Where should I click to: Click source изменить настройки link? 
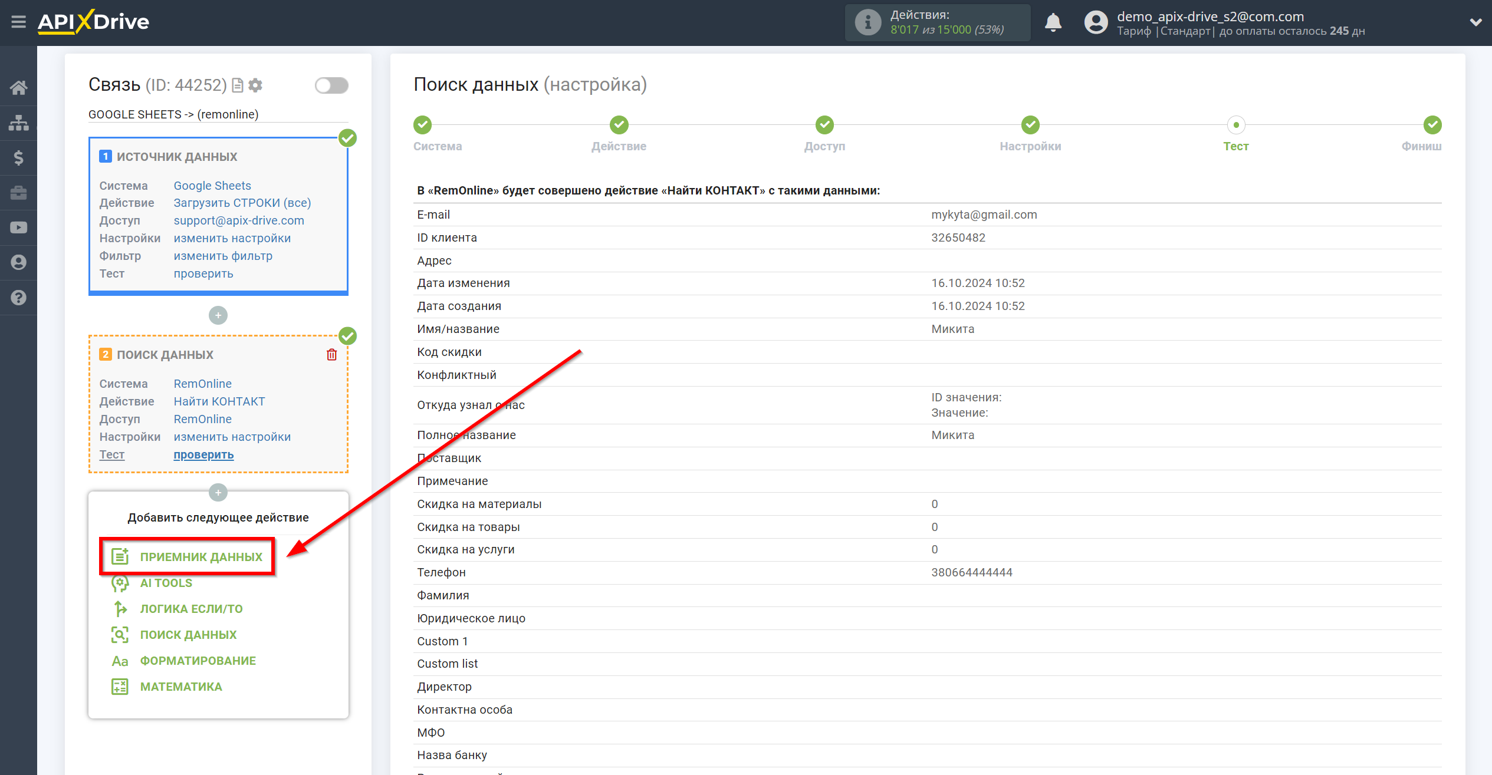[232, 238]
